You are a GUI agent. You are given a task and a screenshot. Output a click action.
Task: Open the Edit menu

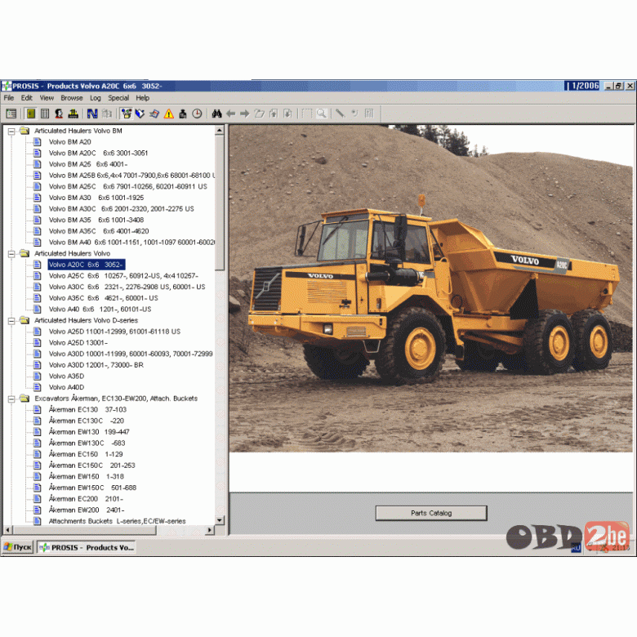[x=26, y=98]
